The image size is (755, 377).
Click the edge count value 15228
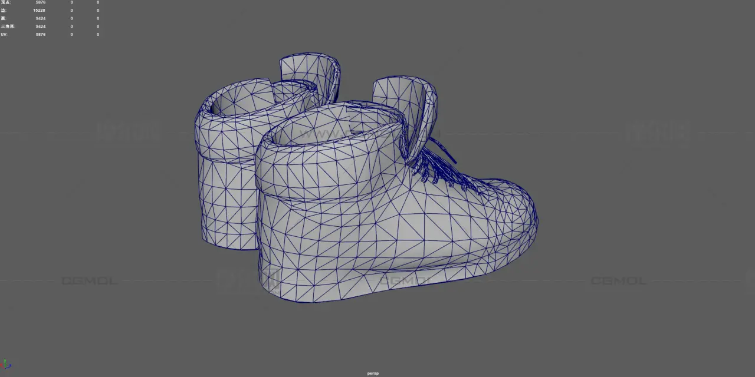coord(39,11)
